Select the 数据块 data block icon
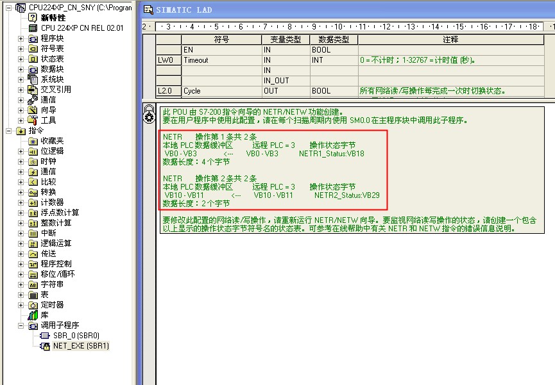This screenshot has height=385, width=555. (x=33, y=69)
